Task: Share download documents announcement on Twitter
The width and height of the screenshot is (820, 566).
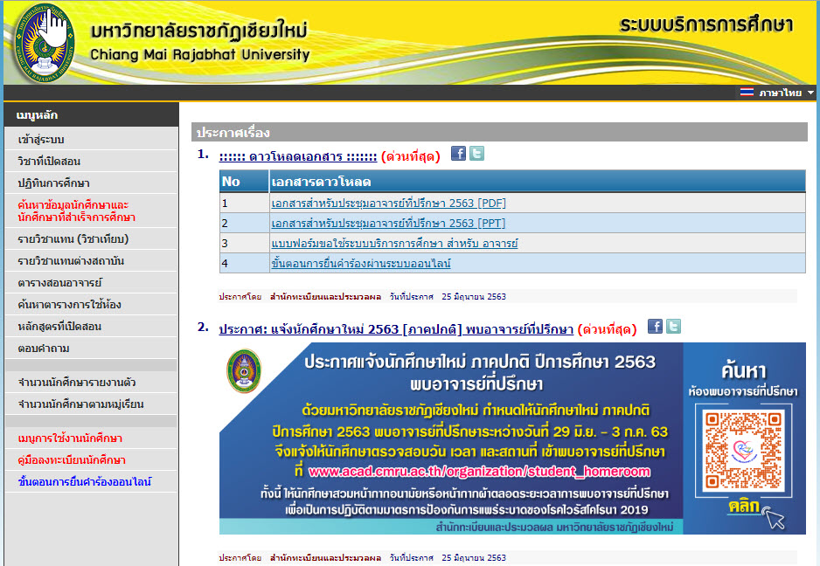Action: coord(476,154)
